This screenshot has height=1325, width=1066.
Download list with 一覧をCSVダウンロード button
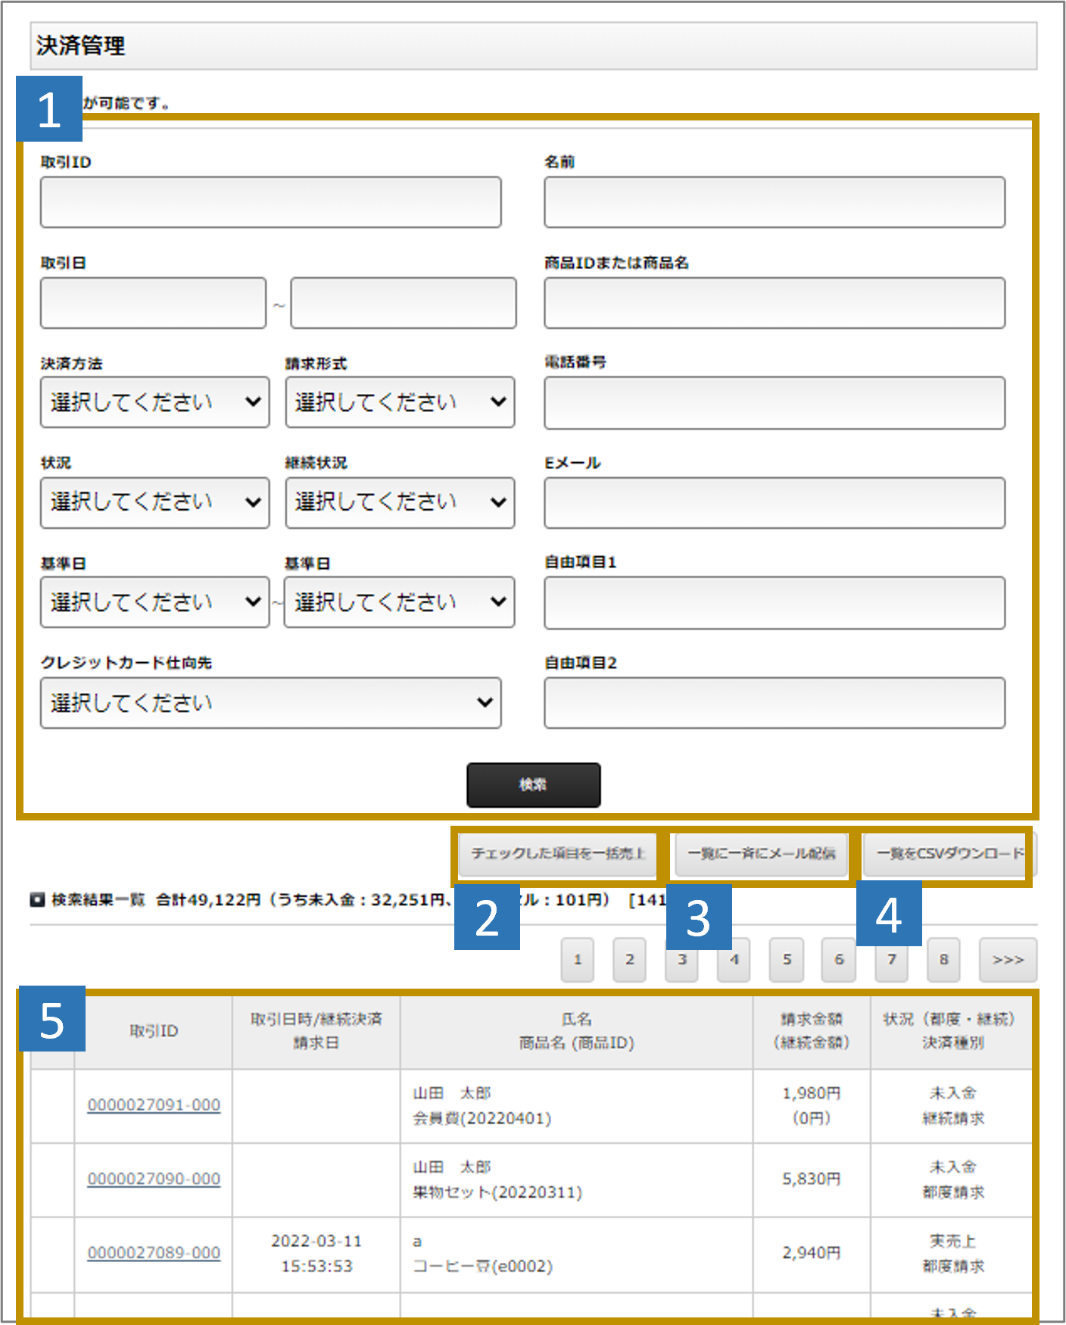point(949,854)
